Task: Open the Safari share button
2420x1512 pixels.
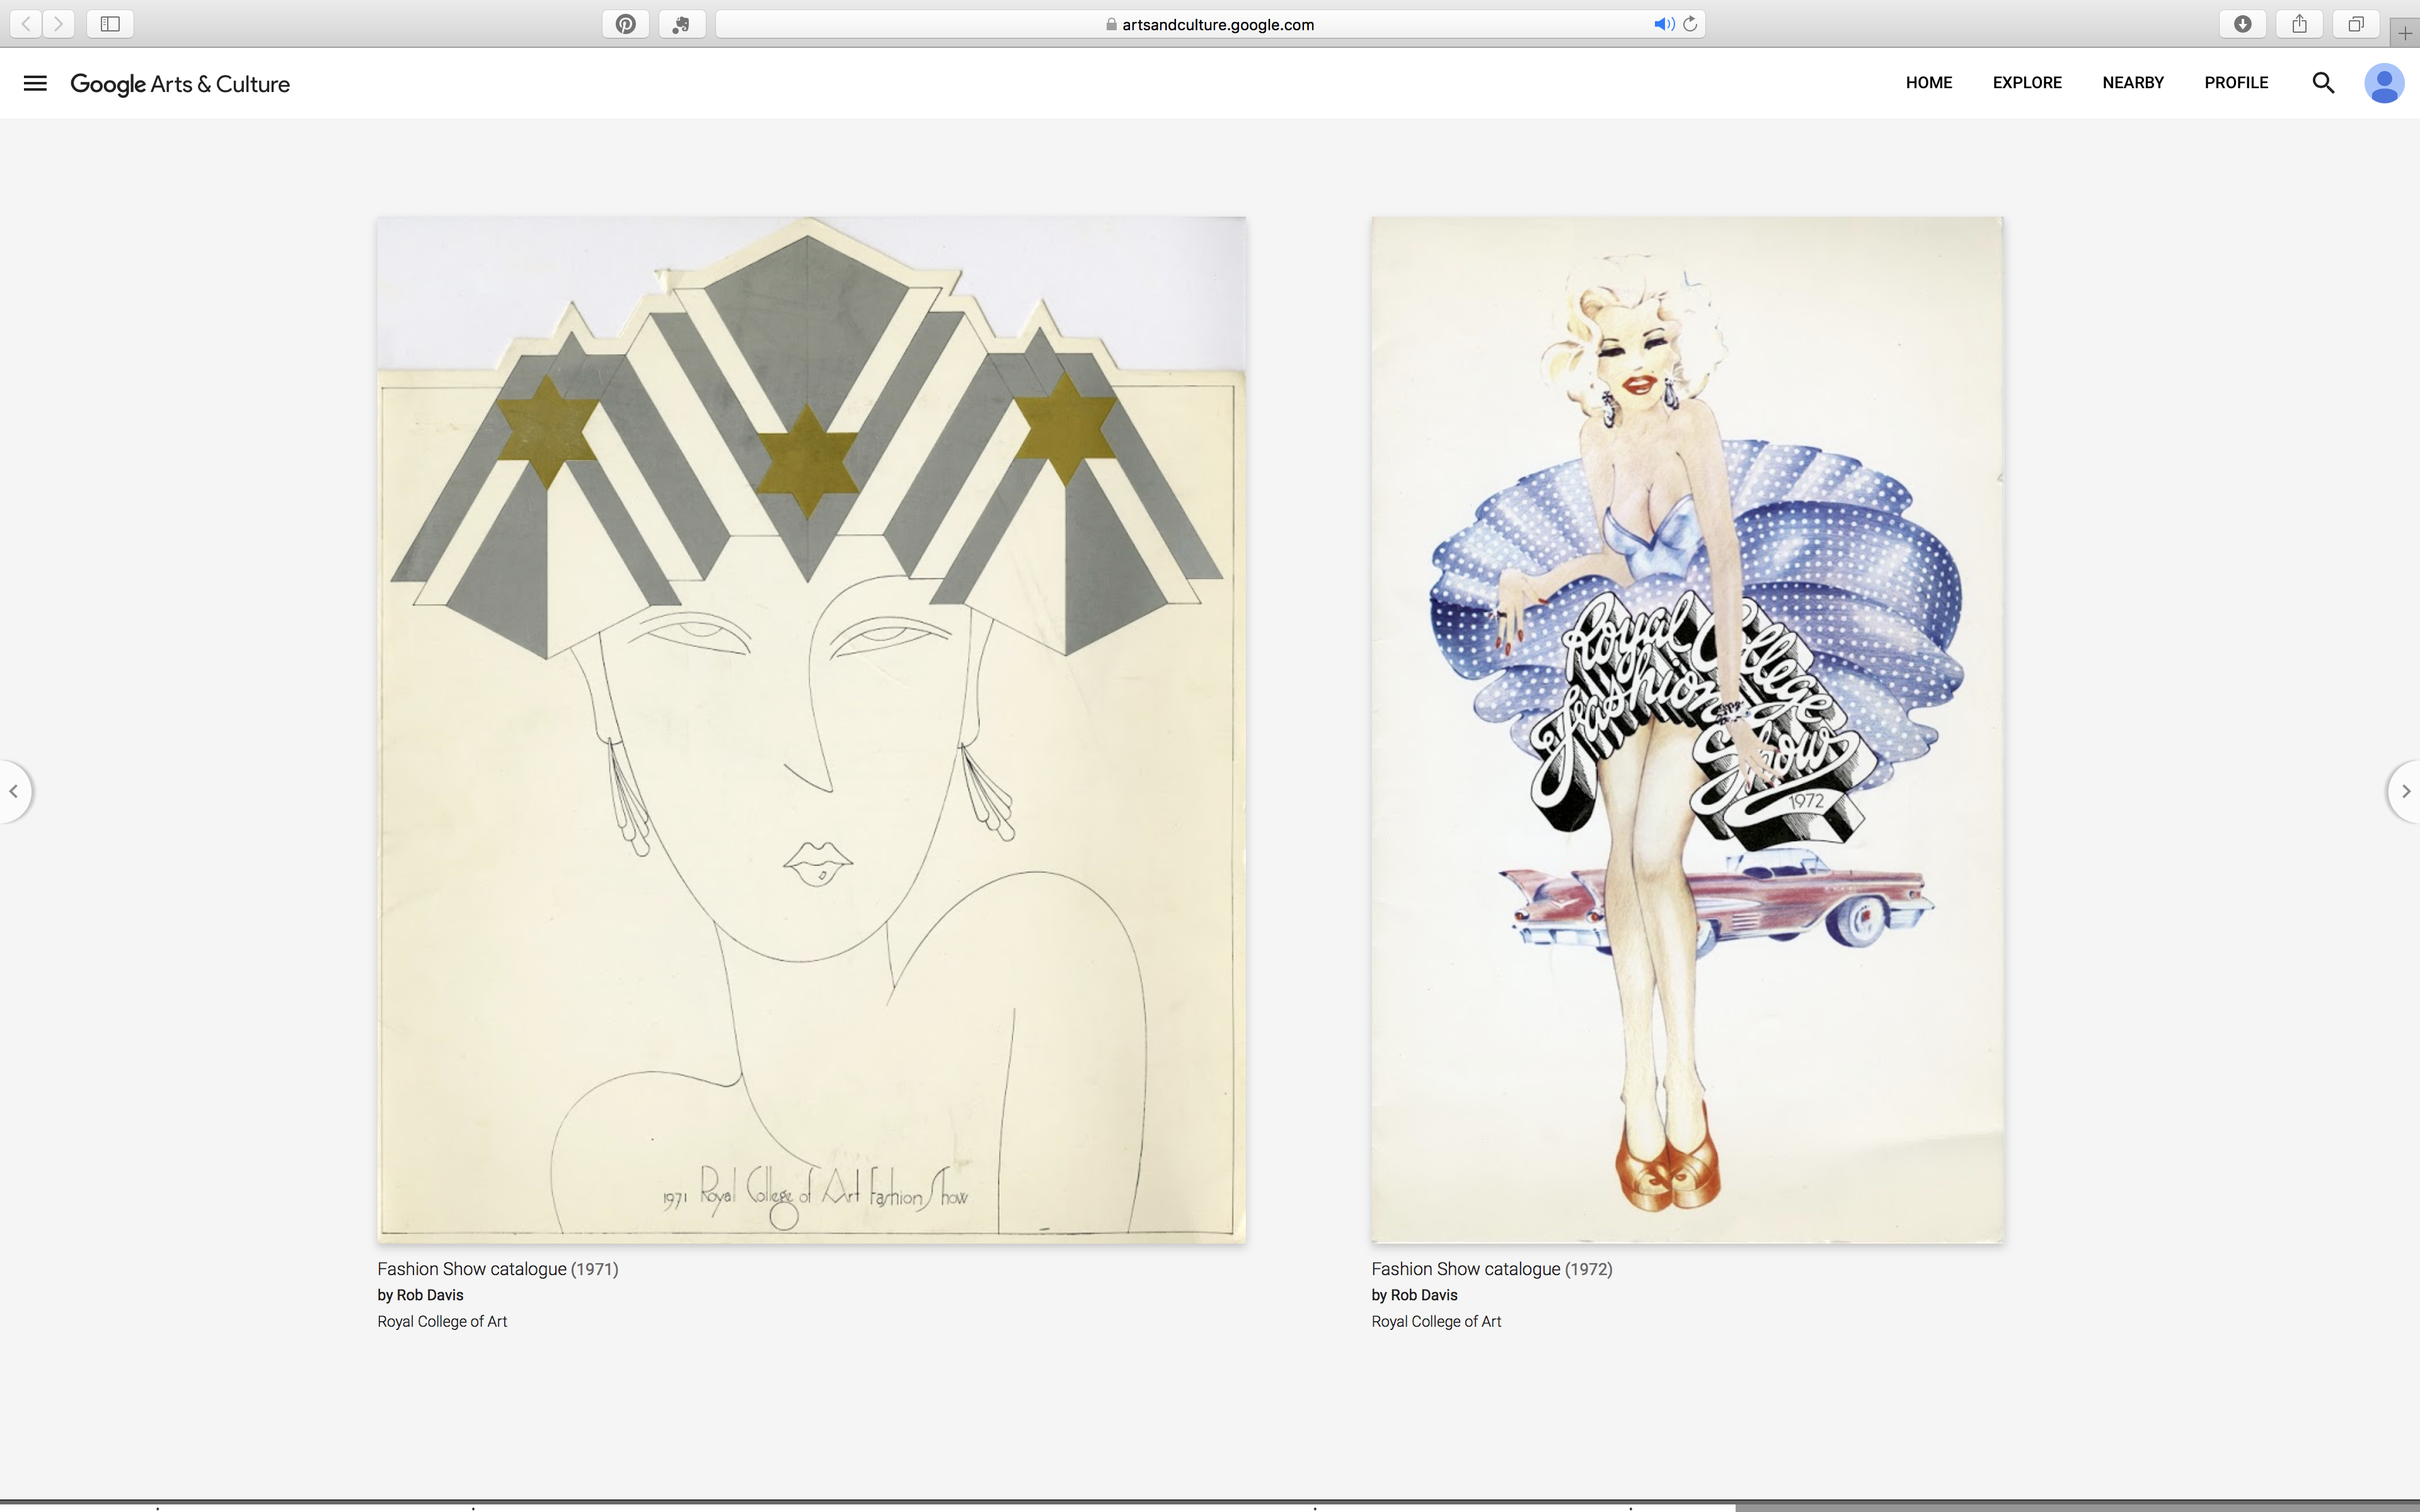Action: point(2300,24)
